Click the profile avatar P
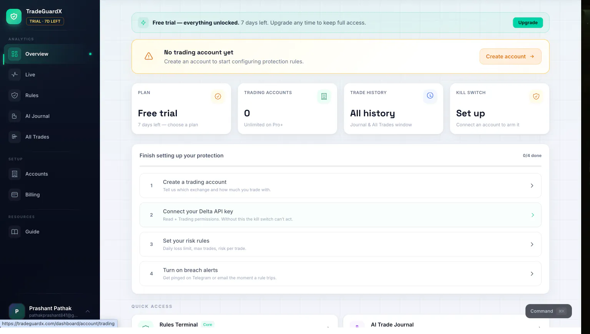 [17, 311]
